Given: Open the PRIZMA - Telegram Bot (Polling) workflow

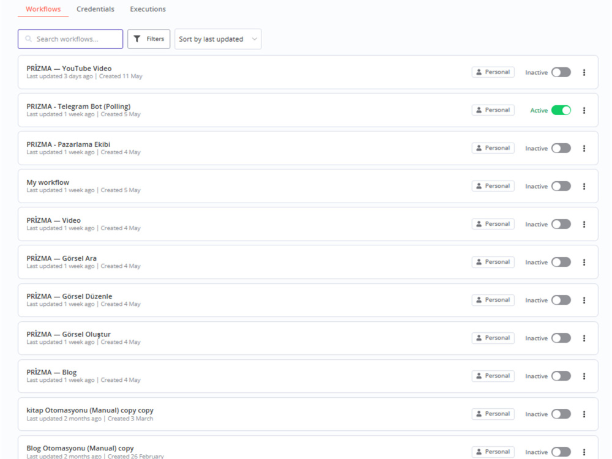Looking at the screenshot, I should coord(308,110).
